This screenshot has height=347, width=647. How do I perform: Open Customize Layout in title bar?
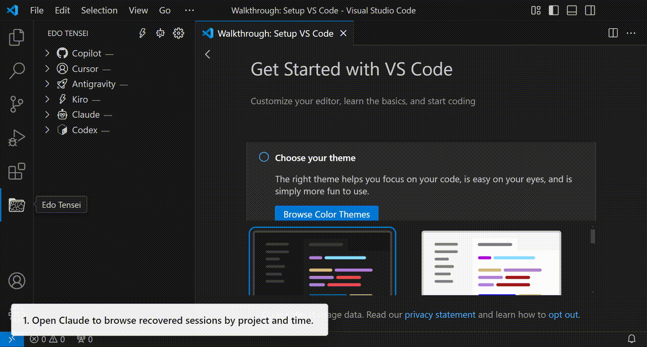click(x=536, y=10)
